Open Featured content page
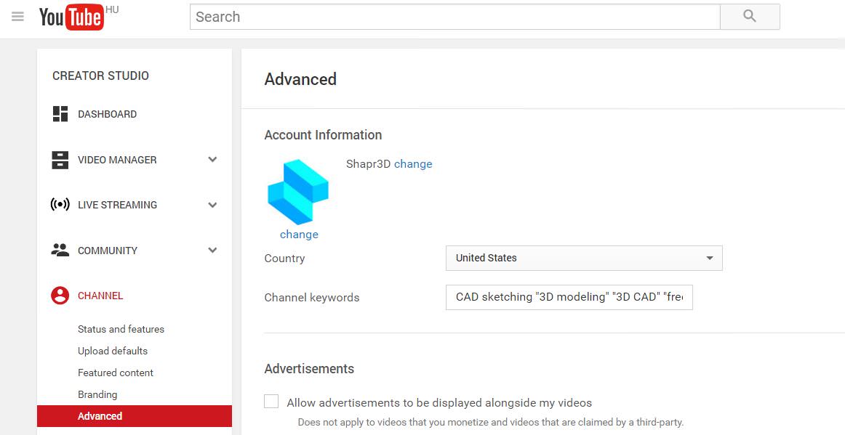 pos(116,373)
